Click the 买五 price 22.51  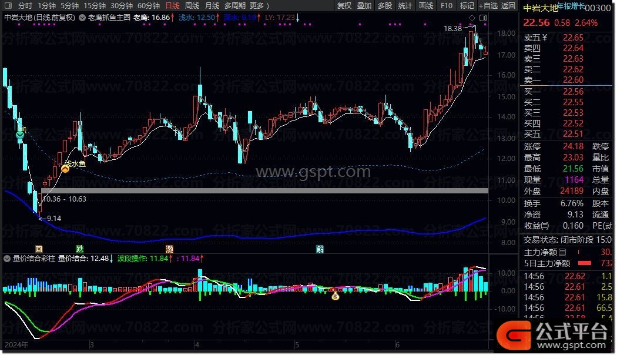click(573, 134)
